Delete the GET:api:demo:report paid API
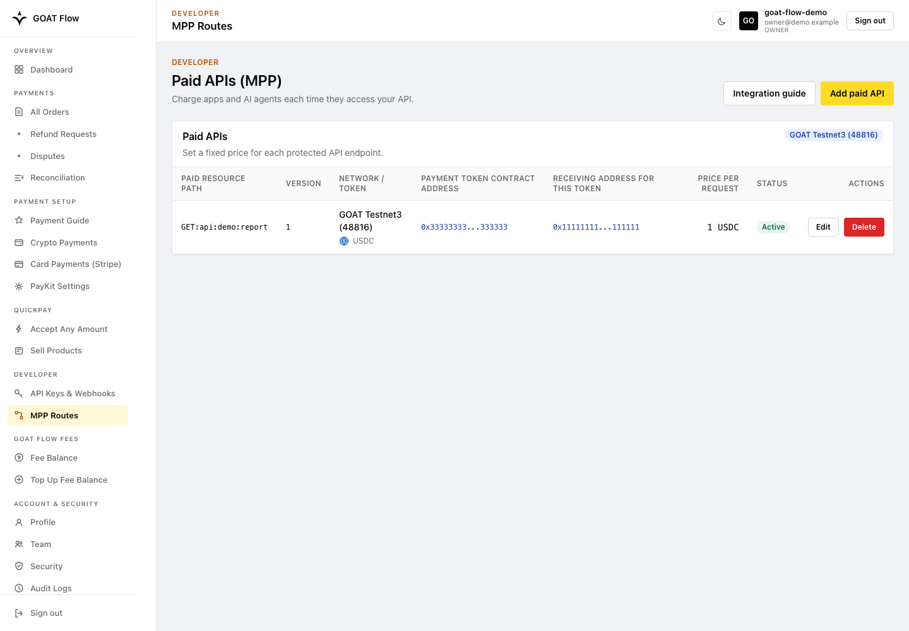The image size is (909, 631). [x=864, y=227]
